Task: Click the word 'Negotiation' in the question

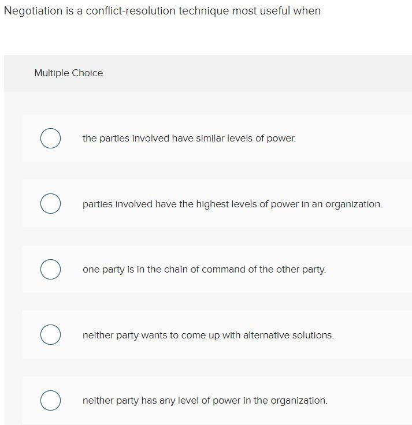Action: coord(32,11)
